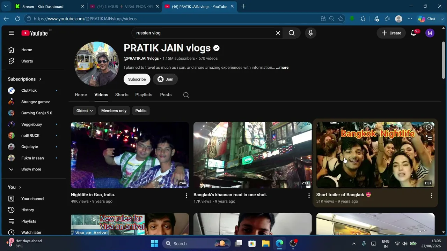The image size is (447, 251).
Task: Switch to the 1 HOUR VIRAL PHONK tab
Action: click(124, 6)
